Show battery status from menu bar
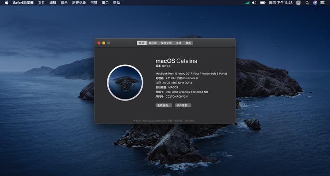Screen dimensions: 330x176 click(x=263, y=3)
